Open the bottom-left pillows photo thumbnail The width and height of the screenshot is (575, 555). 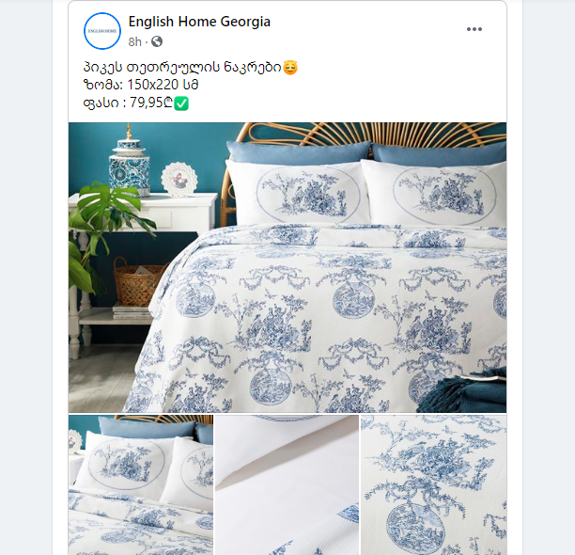(141, 484)
